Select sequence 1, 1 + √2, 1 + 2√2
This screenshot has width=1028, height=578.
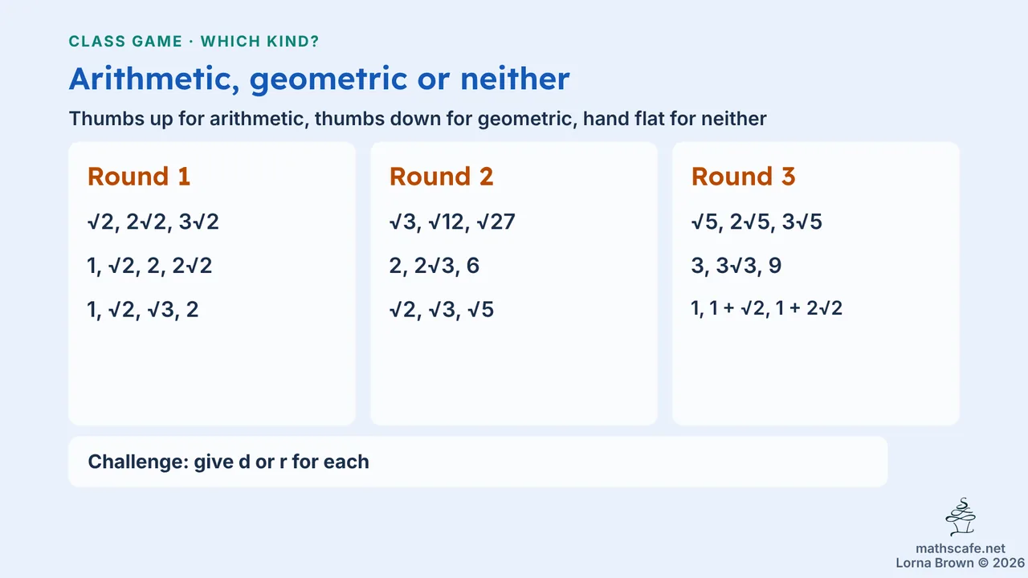pos(767,308)
